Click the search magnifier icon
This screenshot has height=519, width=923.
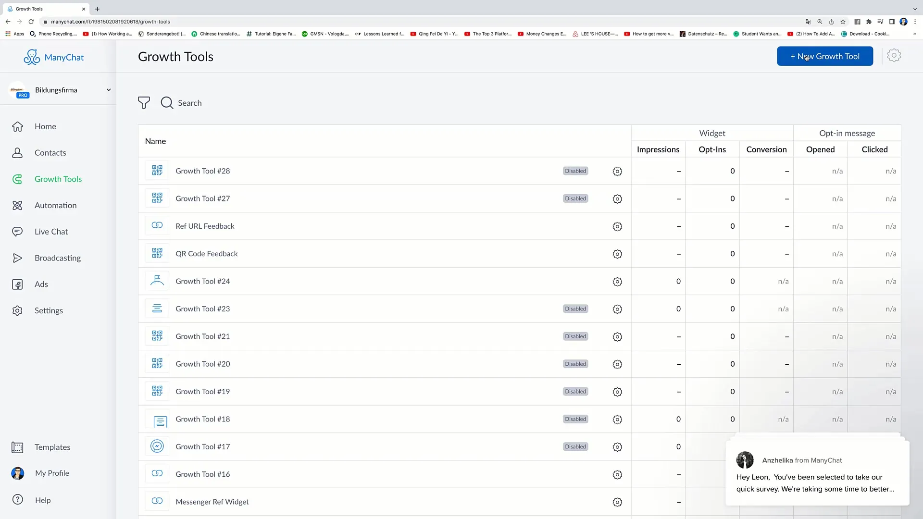167,103
